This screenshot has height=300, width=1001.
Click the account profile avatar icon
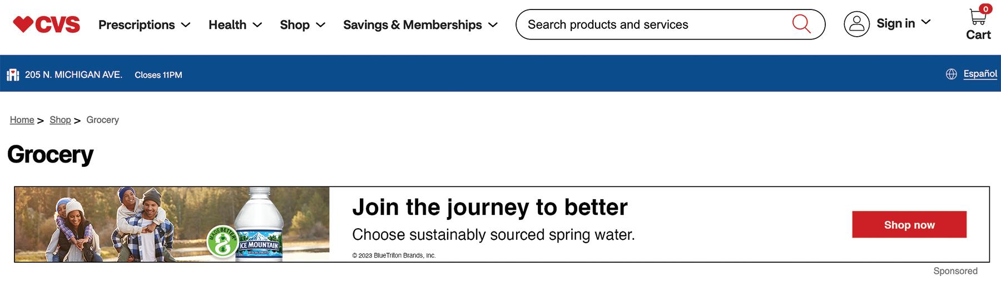pos(856,24)
